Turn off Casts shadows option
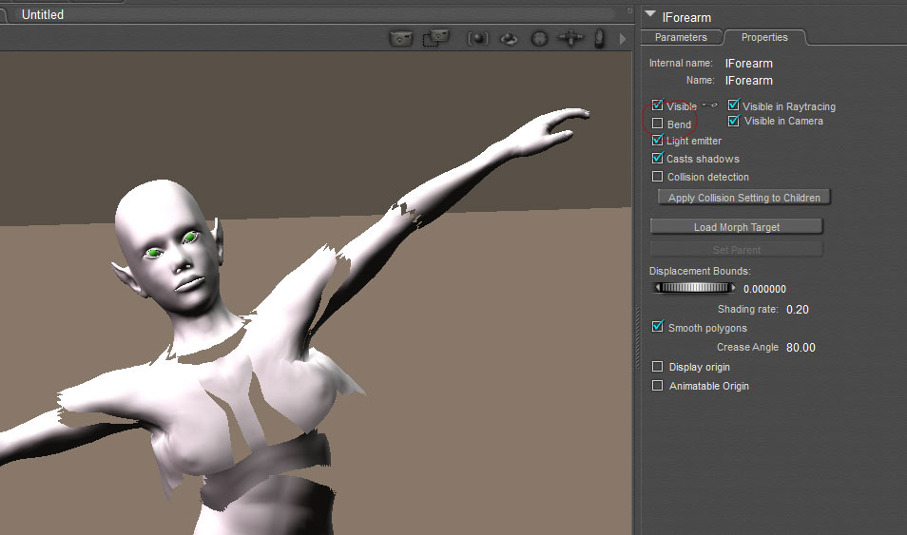This screenshot has width=907, height=535. pyautogui.click(x=657, y=159)
